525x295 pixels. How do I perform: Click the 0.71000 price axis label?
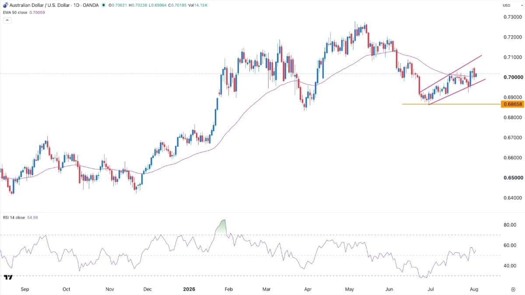513,57
